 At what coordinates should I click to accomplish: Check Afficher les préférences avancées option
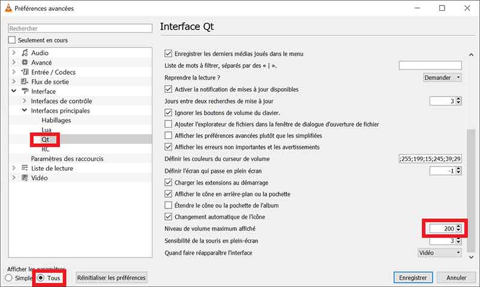pyautogui.click(x=168, y=135)
